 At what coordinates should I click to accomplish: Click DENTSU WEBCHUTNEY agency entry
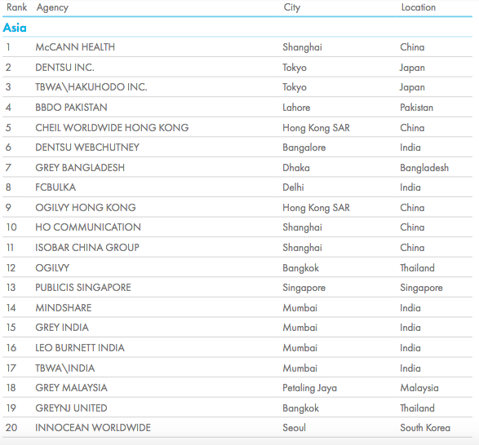click(x=87, y=148)
